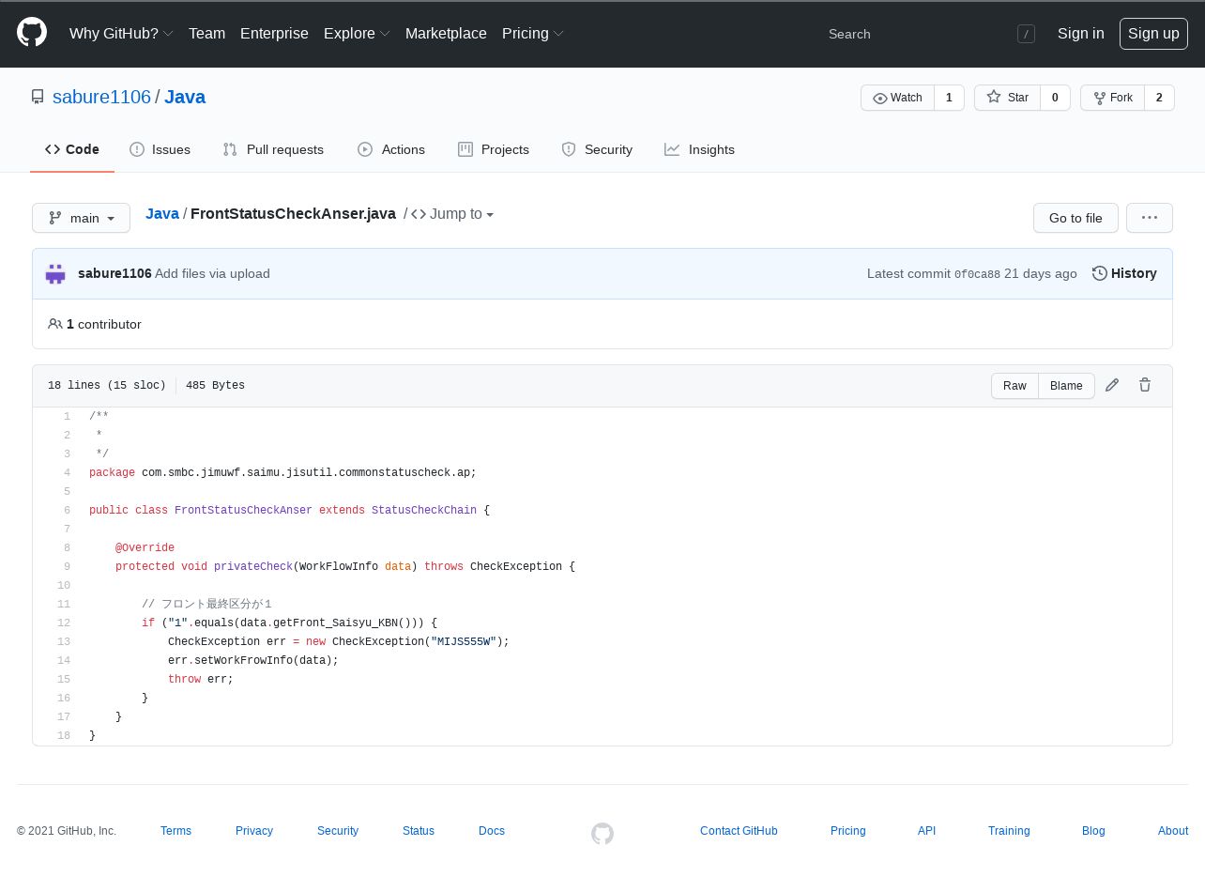Switch to the Security tab
Viewport: 1205px width, 892px height.
(597, 149)
